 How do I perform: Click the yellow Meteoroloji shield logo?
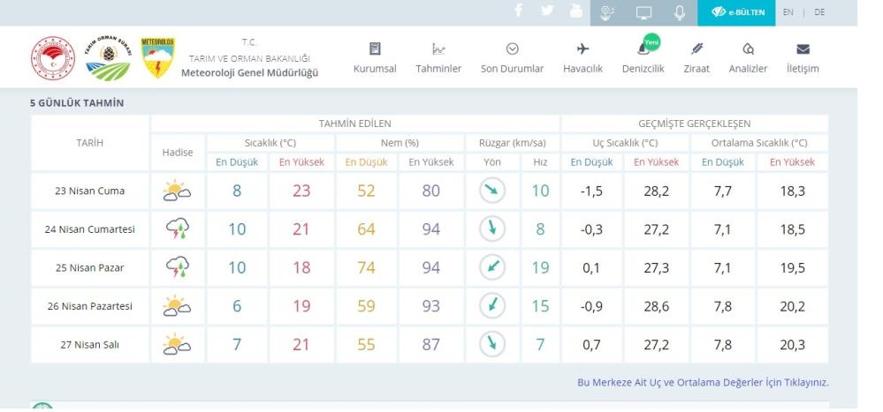tap(157, 58)
